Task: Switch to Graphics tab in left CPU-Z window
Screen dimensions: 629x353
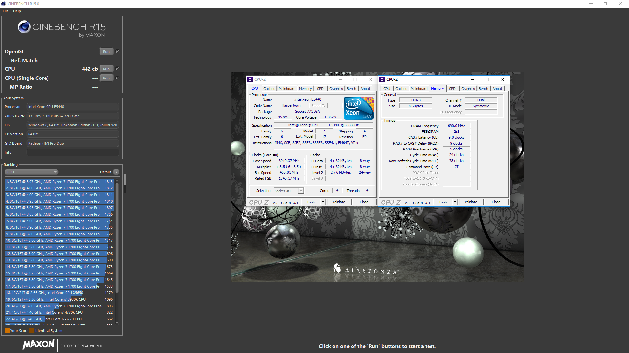Action: point(336,89)
